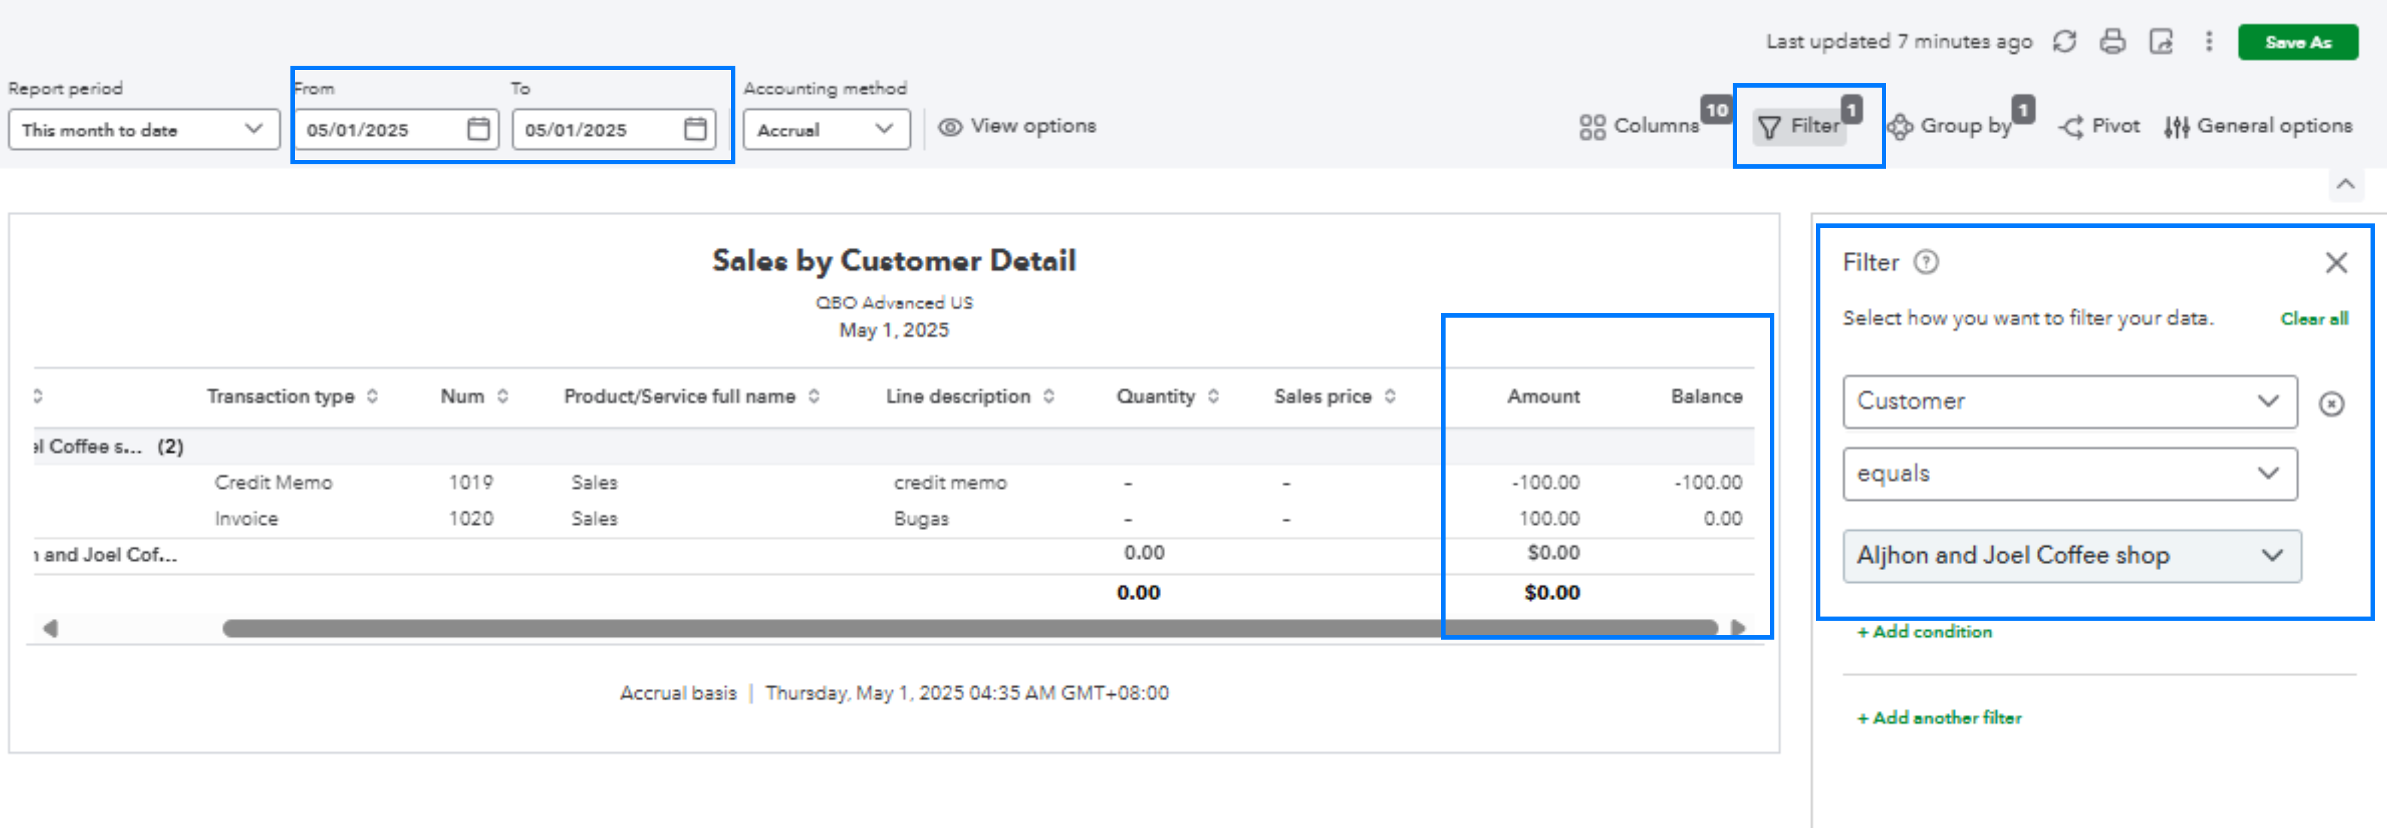Click the Pivot option

tap(2100, 126)
